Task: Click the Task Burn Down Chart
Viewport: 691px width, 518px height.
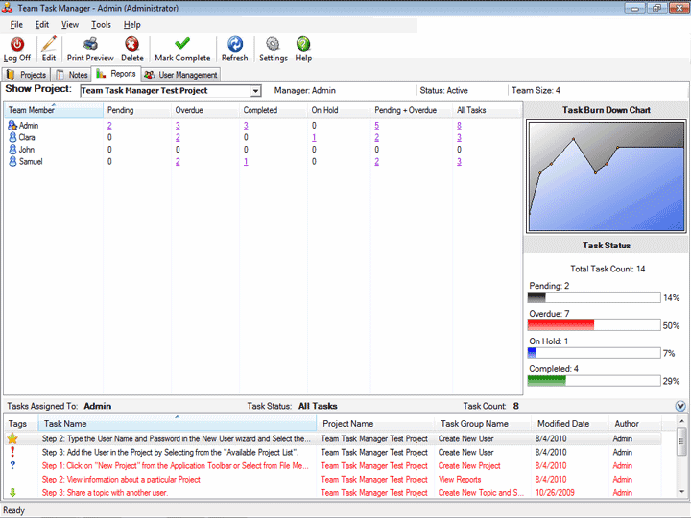Action: [606, 177]
